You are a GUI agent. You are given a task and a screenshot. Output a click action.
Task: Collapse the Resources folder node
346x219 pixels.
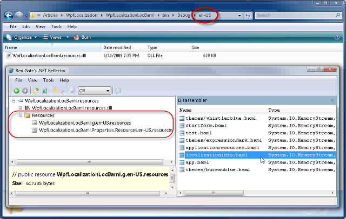[x=21, y=115]
